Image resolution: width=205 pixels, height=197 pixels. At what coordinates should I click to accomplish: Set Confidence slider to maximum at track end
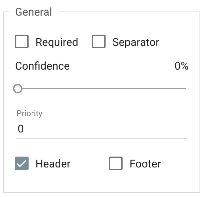click(185, 89)
